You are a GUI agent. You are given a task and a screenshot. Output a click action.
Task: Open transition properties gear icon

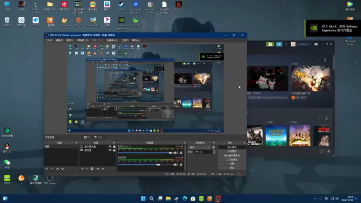[213, 148]
